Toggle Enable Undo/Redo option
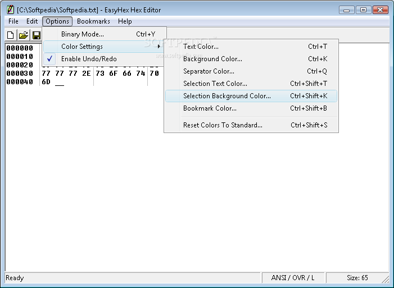The width and height of the screenshot is (394, 288). [105, 59]
